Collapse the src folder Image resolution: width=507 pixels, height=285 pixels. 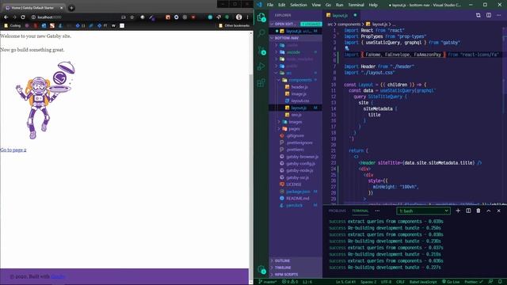pyautogui.click(x=295, y=73)
